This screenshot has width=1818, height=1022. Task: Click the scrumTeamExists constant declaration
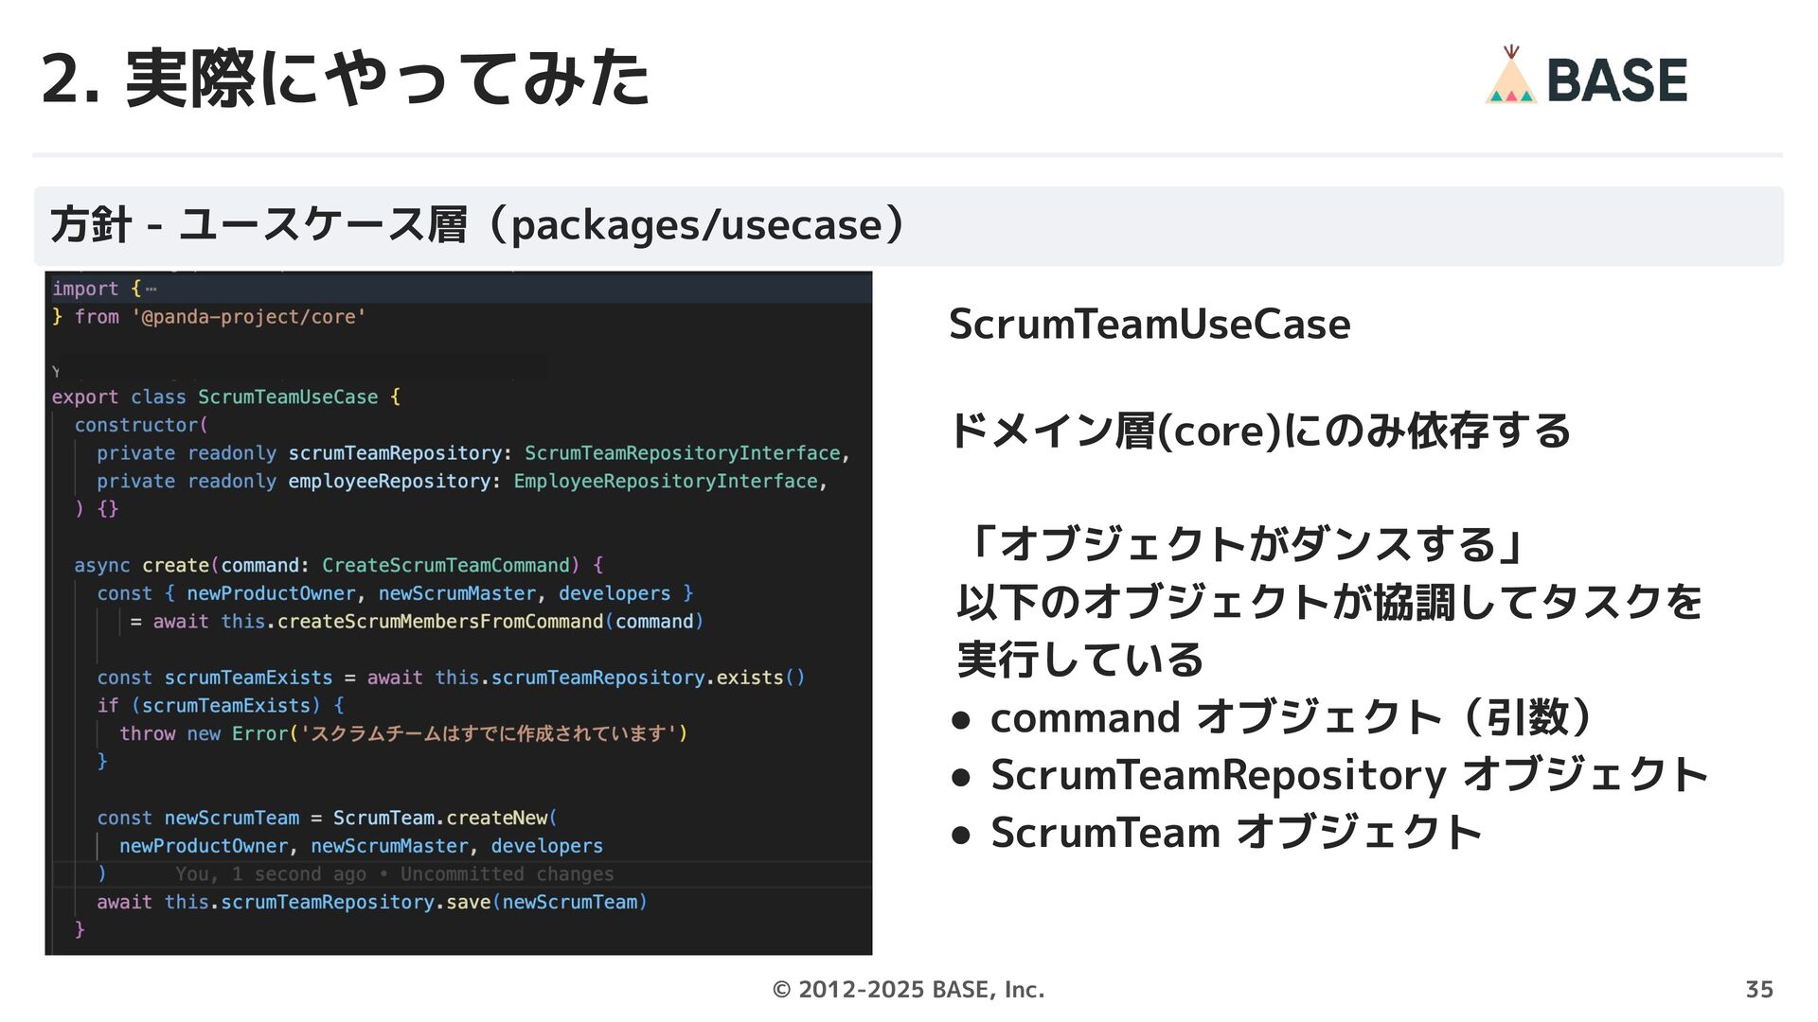(248, 678)
